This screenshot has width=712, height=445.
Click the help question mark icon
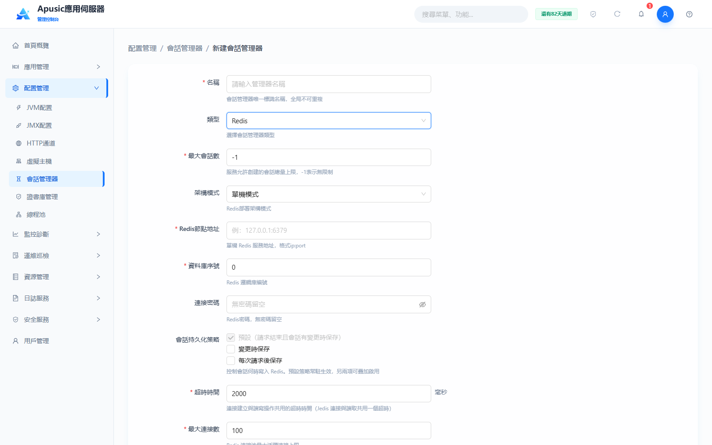tap(689, 14)
